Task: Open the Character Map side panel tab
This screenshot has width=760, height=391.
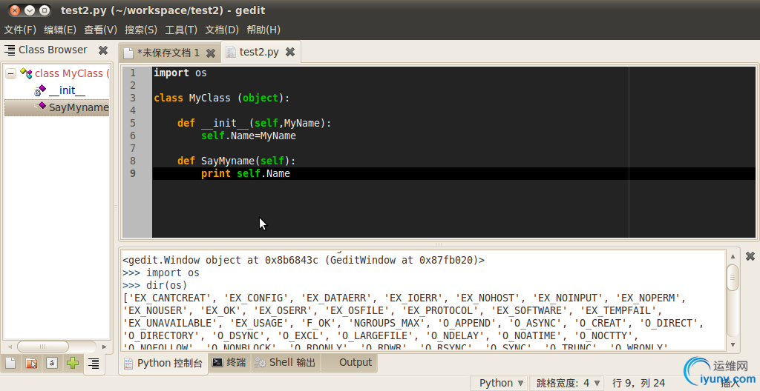Action: [52, 363]
